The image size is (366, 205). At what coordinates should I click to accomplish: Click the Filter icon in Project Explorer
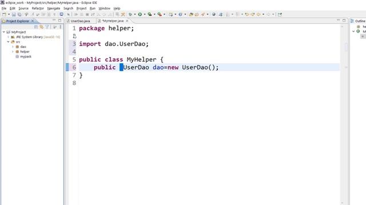[47, 27]
